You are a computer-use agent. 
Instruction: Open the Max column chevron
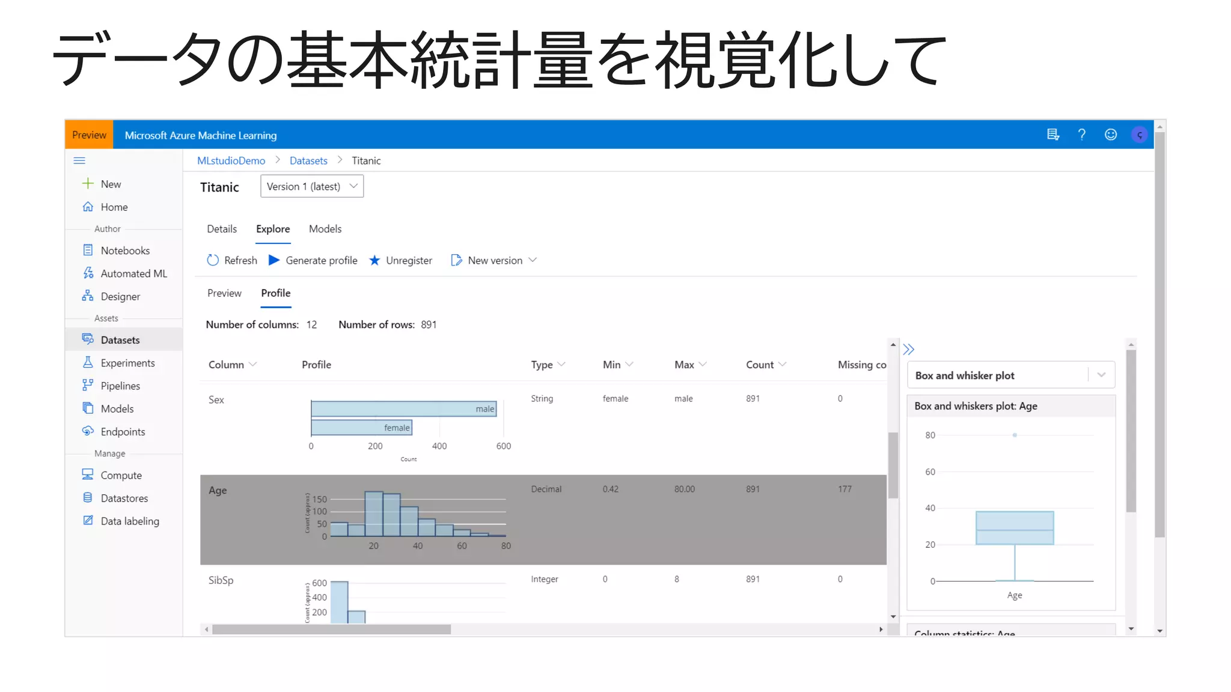click(x=703, y=364)
